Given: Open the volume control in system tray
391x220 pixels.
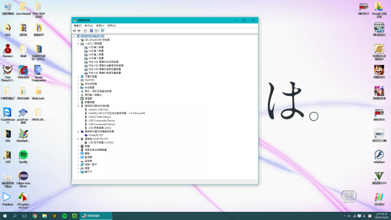Looking at the screenshot, I should click(349, 216).
